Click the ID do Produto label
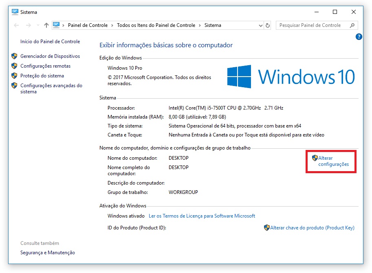The image size is (372, 273). [136, 228]
